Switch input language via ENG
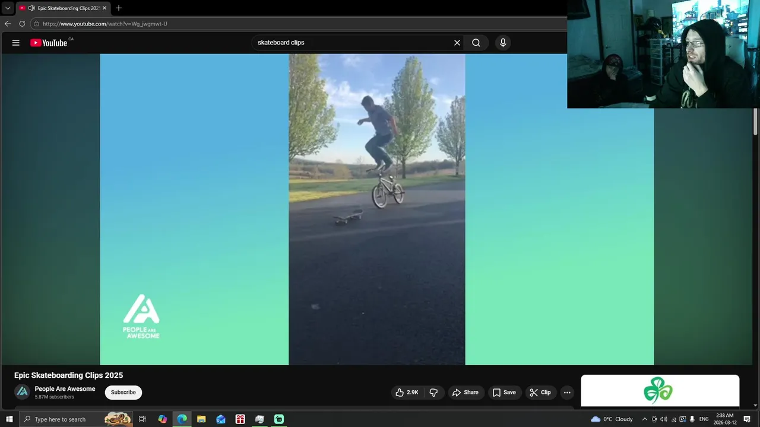760x427 pixels. pyautogui.click(x=704, y=419)
